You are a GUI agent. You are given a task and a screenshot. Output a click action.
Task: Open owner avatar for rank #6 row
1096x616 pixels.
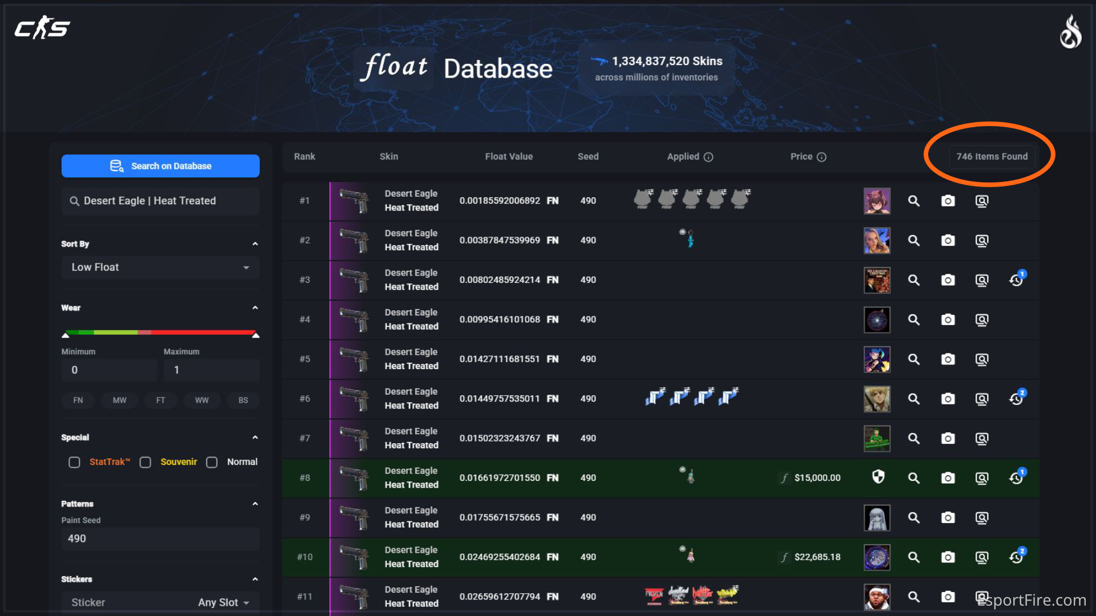click(x=877, y=399)
